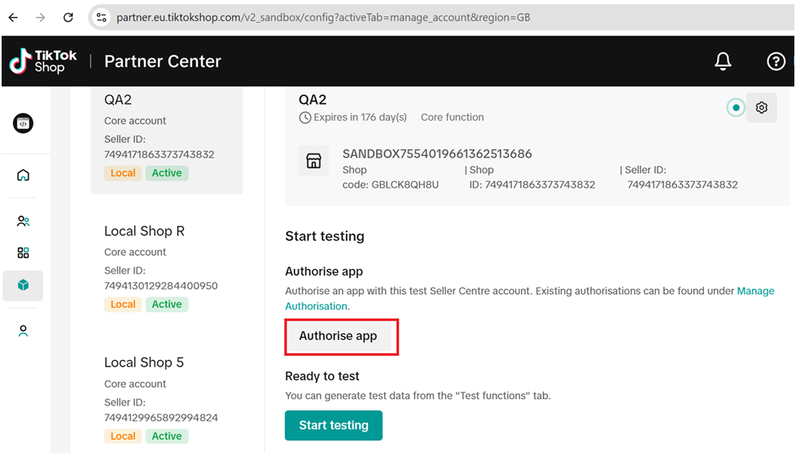Open the sidebar profile person icon
Screen dimensions: 796x455
(x=23, y=331)
